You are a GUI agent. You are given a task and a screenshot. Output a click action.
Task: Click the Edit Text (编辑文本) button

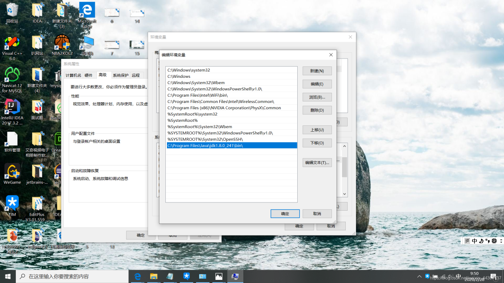coord(317,162)
